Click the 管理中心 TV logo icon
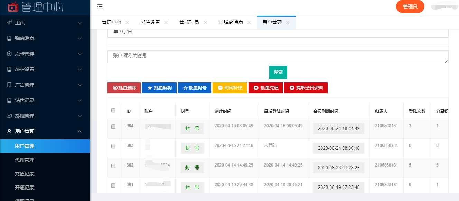The width and height of the screenshot is (459, 201). pos(13,7)
